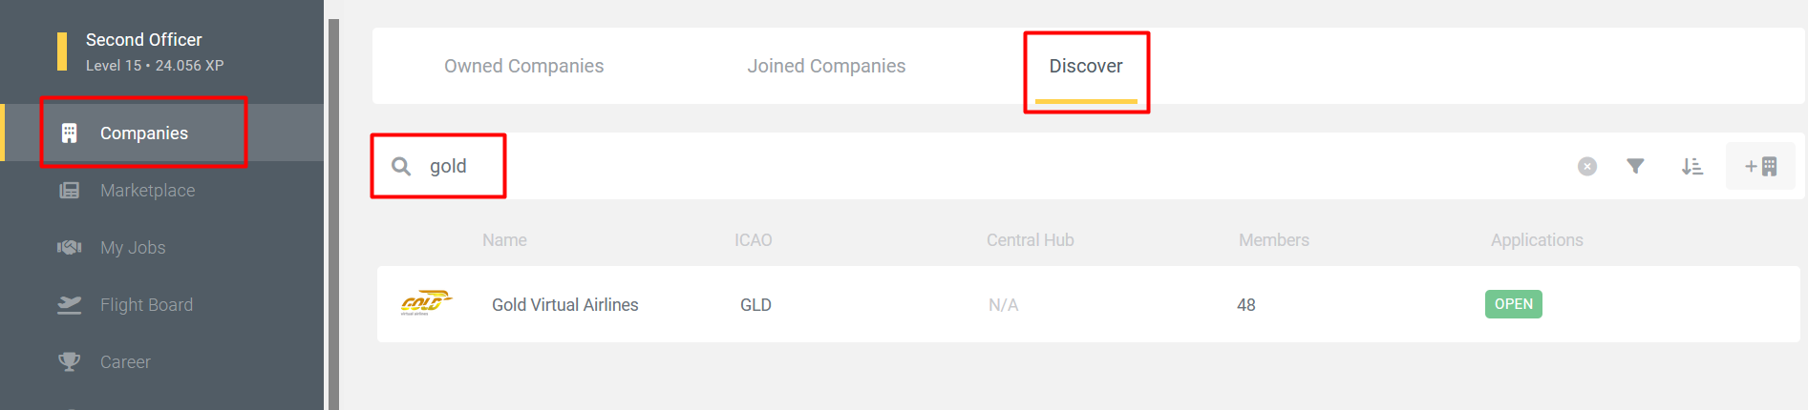Click the create company icon button
This screenshot has height=410, width=1808.
pyautogui.click(x=1760, y=167)
